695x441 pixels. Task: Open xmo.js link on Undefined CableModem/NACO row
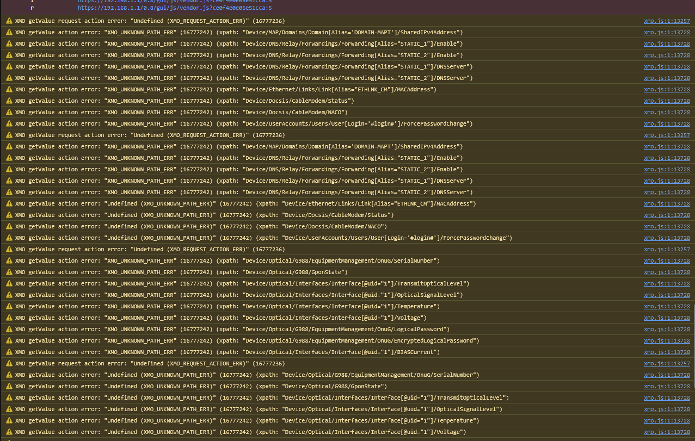(x=667, y=226)
